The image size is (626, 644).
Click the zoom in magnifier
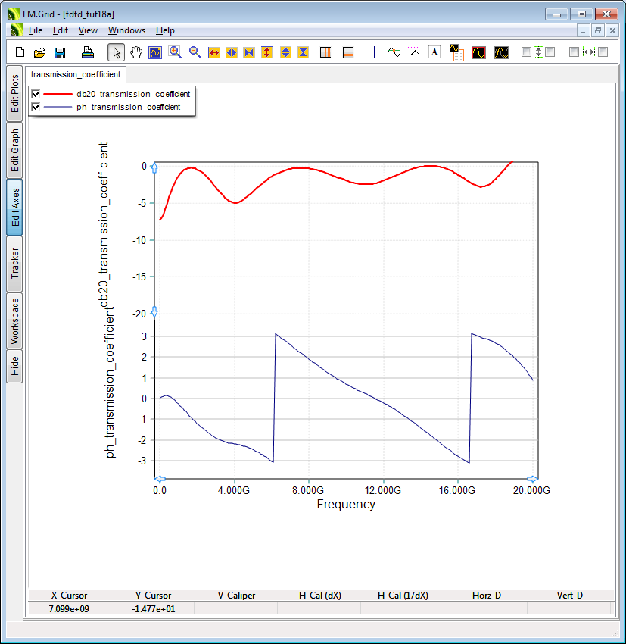tap(175, 52)
